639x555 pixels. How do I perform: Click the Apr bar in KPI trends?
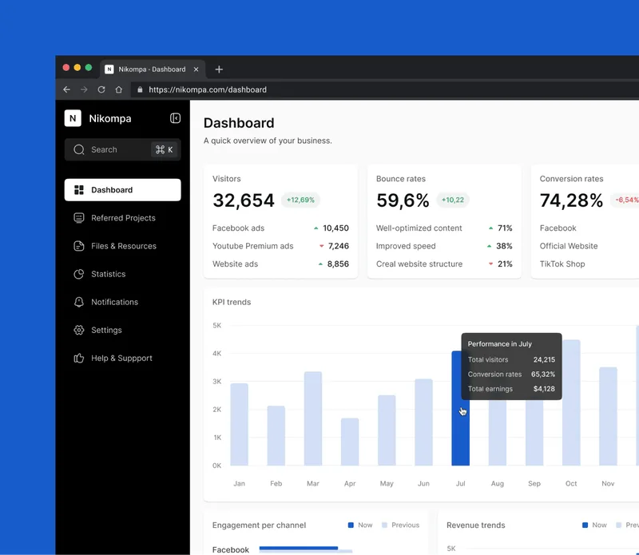[350, 442]
